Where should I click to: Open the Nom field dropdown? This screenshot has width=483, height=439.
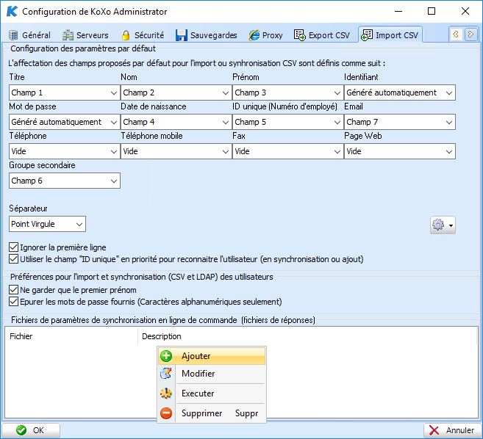(176, 92)
